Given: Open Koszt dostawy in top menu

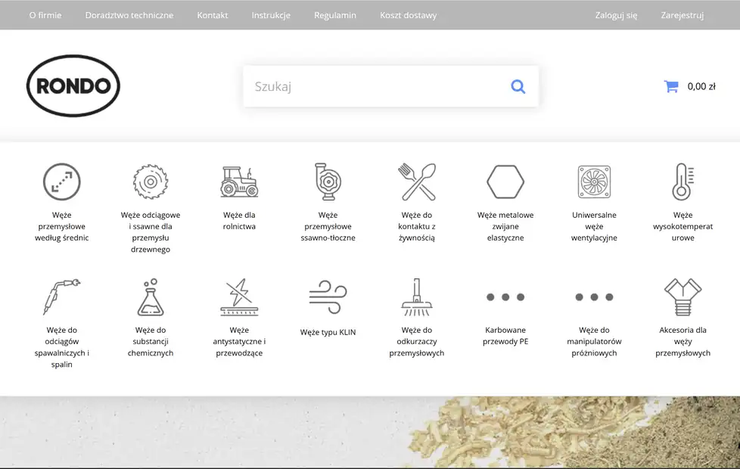Looking at the screenshot, I should (x=409, y=15).
